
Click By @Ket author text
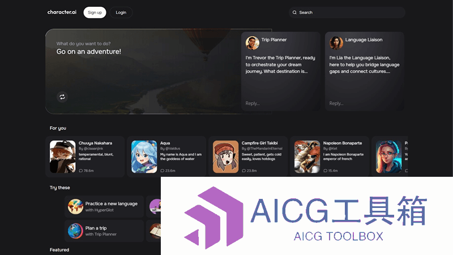[330, 148]
